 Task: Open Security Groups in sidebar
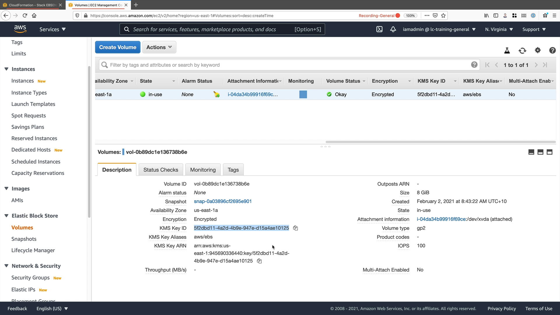pyautogui.click(x=30, y=278)
